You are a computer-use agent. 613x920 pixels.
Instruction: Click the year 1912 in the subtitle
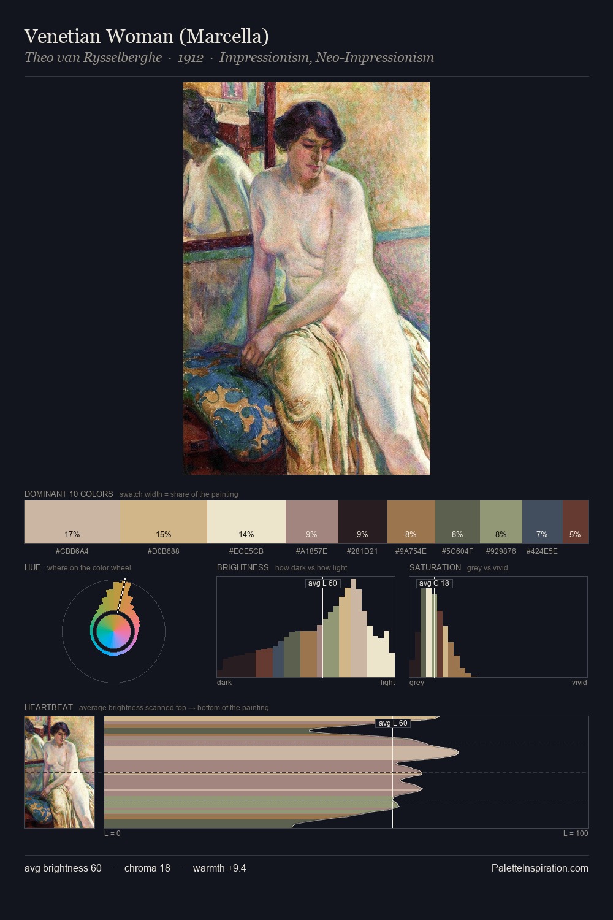point(191,58)
